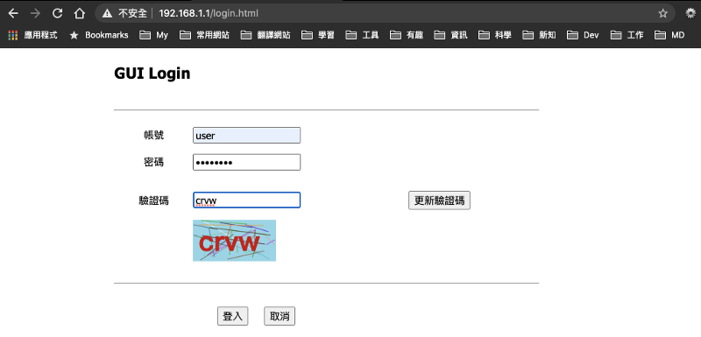Open the extension gear icon at top right
The image size is (701, 337).
(690, 13)
